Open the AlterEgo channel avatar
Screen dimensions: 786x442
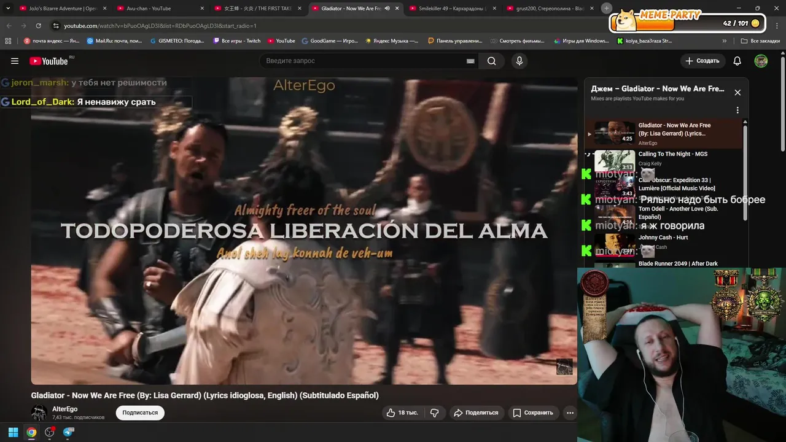point(39,413)
